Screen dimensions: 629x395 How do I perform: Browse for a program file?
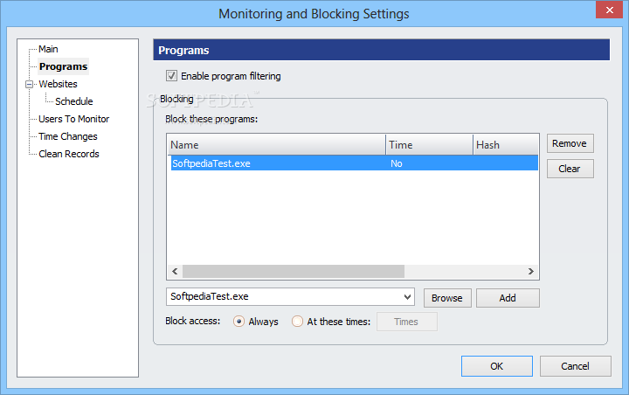click(447, 298)
